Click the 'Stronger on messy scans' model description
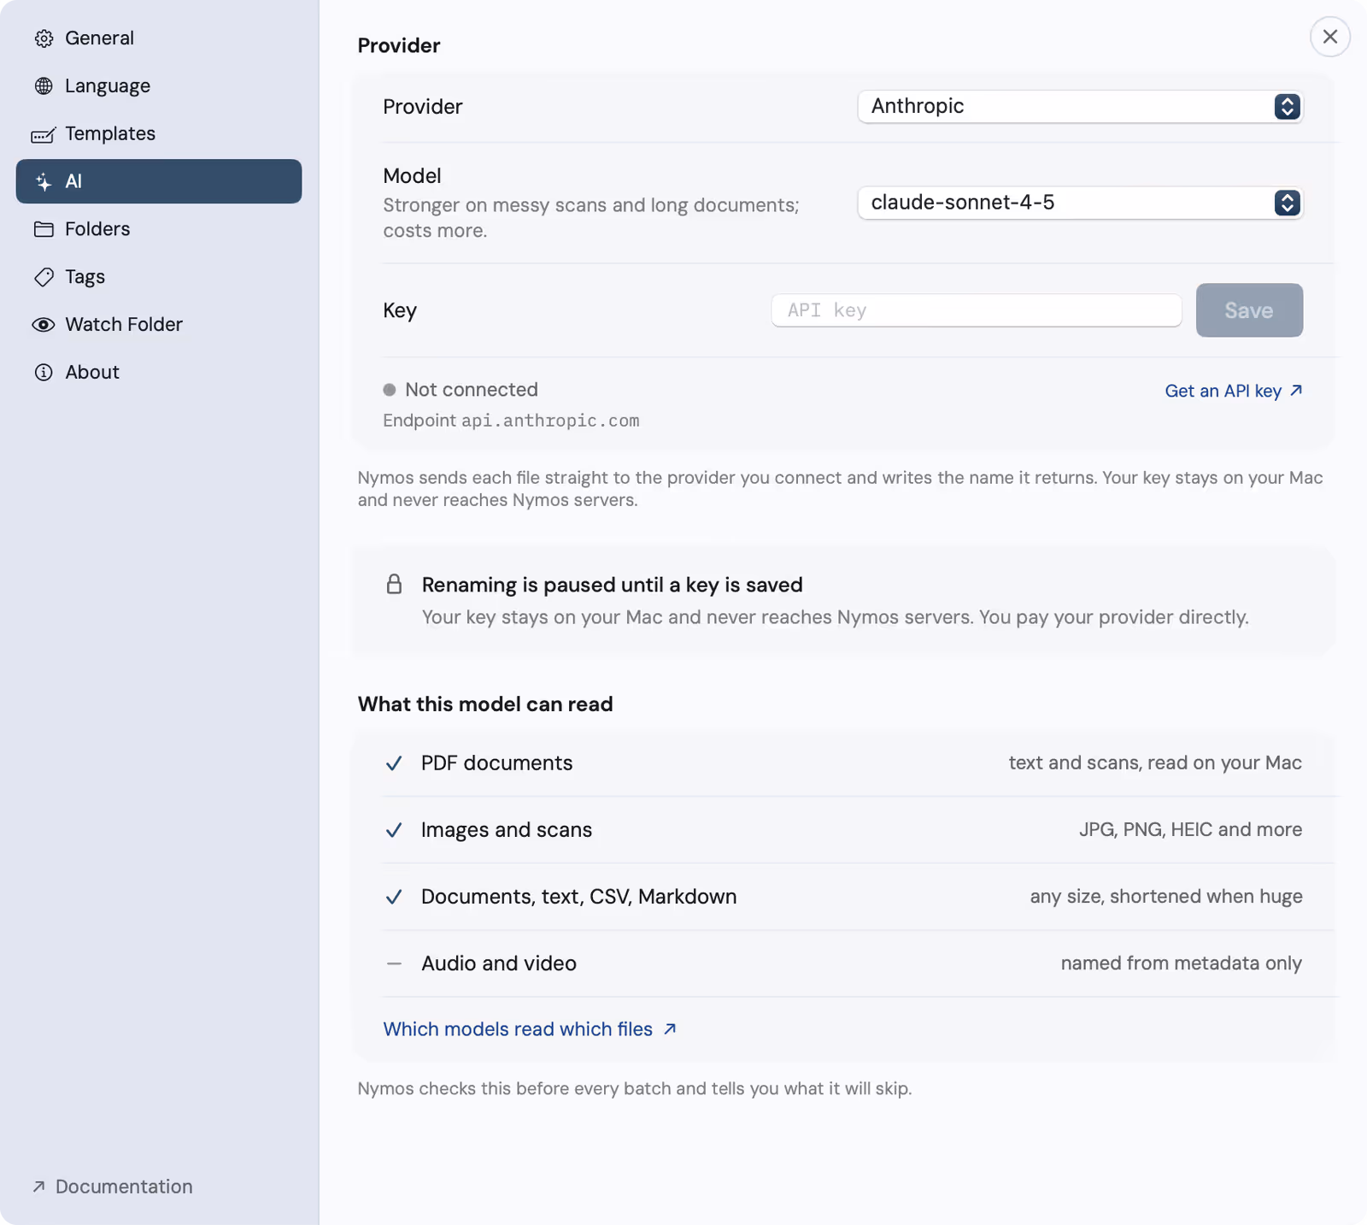 tap(591, 218)
